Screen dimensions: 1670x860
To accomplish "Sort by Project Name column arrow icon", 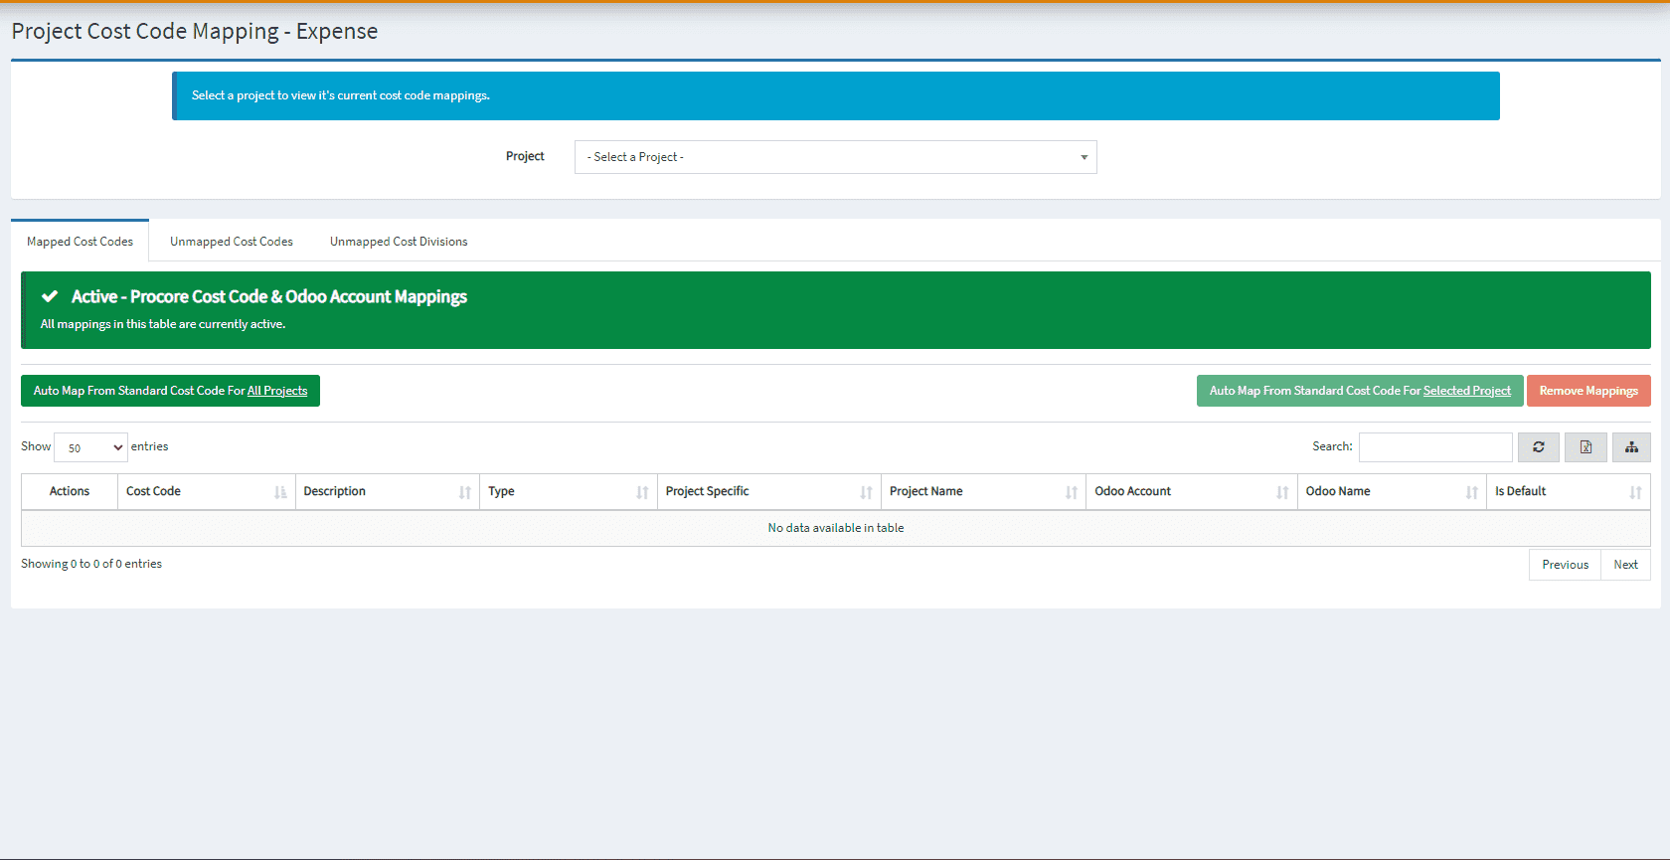I will point(1071,492).
